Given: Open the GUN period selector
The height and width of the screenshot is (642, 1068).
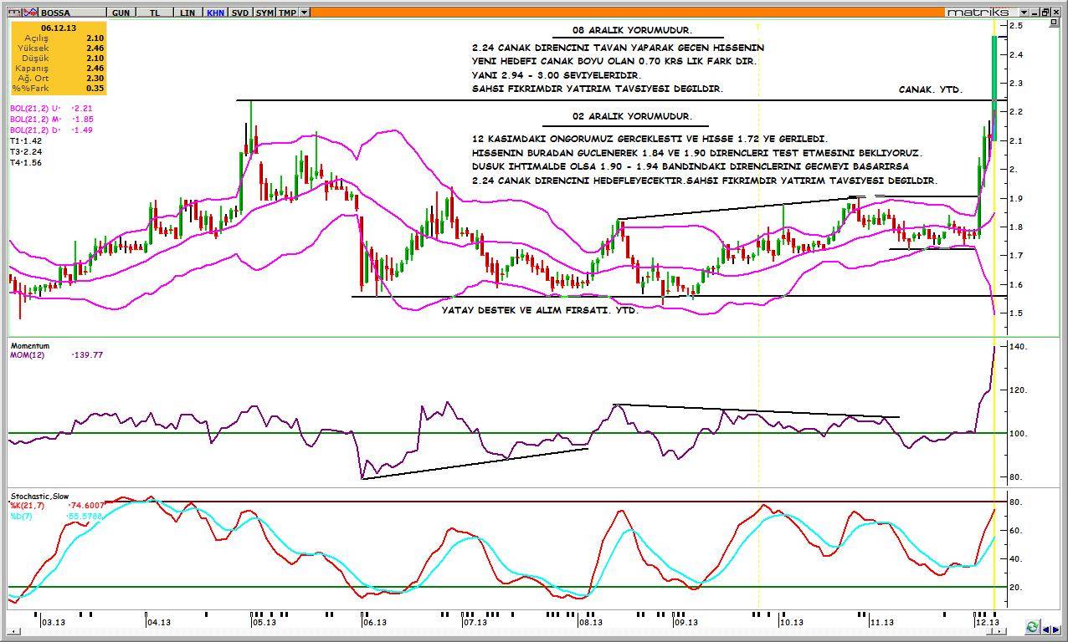Looking at the screenshot, I should pos(121,13).
